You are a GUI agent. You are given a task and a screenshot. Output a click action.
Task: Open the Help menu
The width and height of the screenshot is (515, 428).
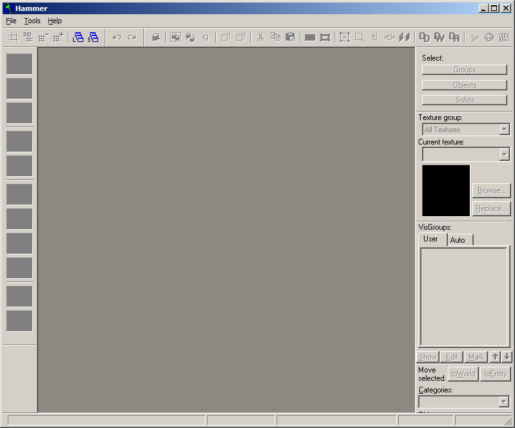[55, 21]
